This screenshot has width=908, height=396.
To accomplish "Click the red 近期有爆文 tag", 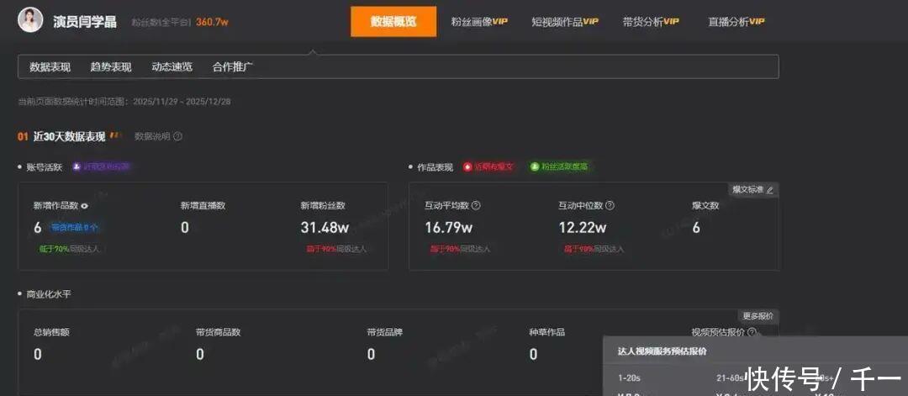I will (488, 166).
